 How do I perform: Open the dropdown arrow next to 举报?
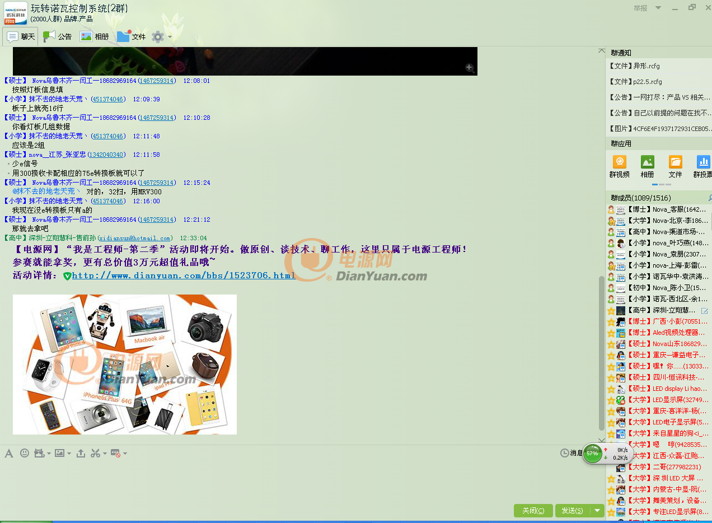pos(658,8)
